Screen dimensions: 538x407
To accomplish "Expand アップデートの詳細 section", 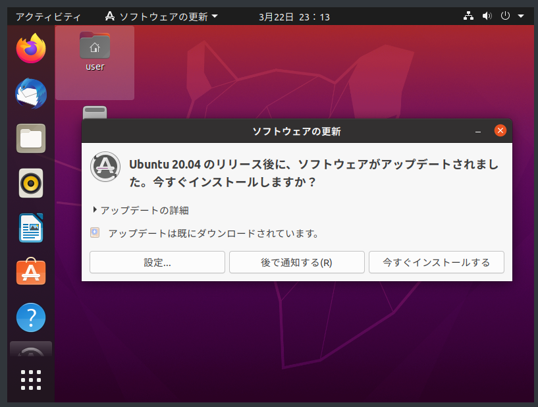I will pyautogui.click(x=141, y=210).
